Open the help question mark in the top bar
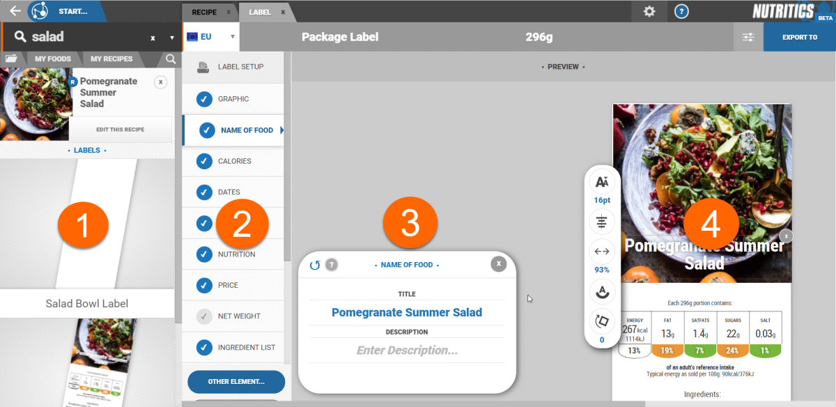 point(682,11)
